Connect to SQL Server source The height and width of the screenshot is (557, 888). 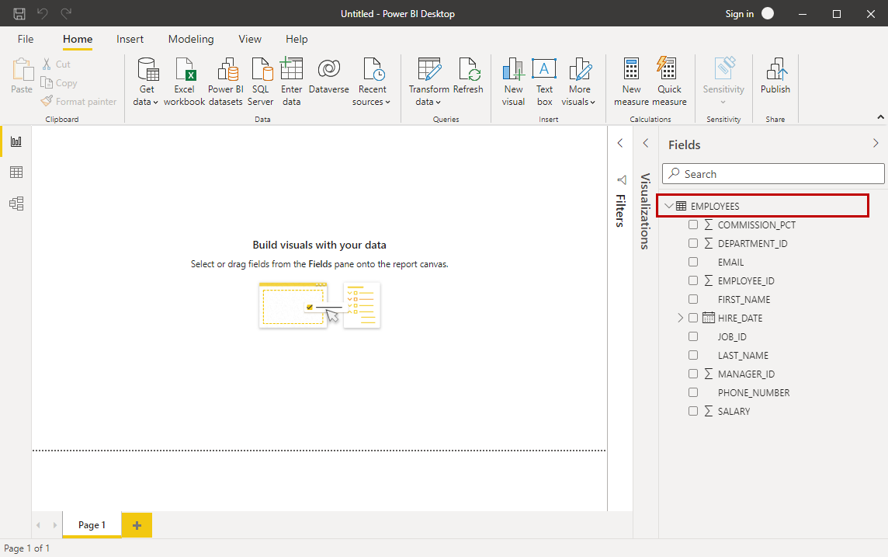(x=261, y=82)
